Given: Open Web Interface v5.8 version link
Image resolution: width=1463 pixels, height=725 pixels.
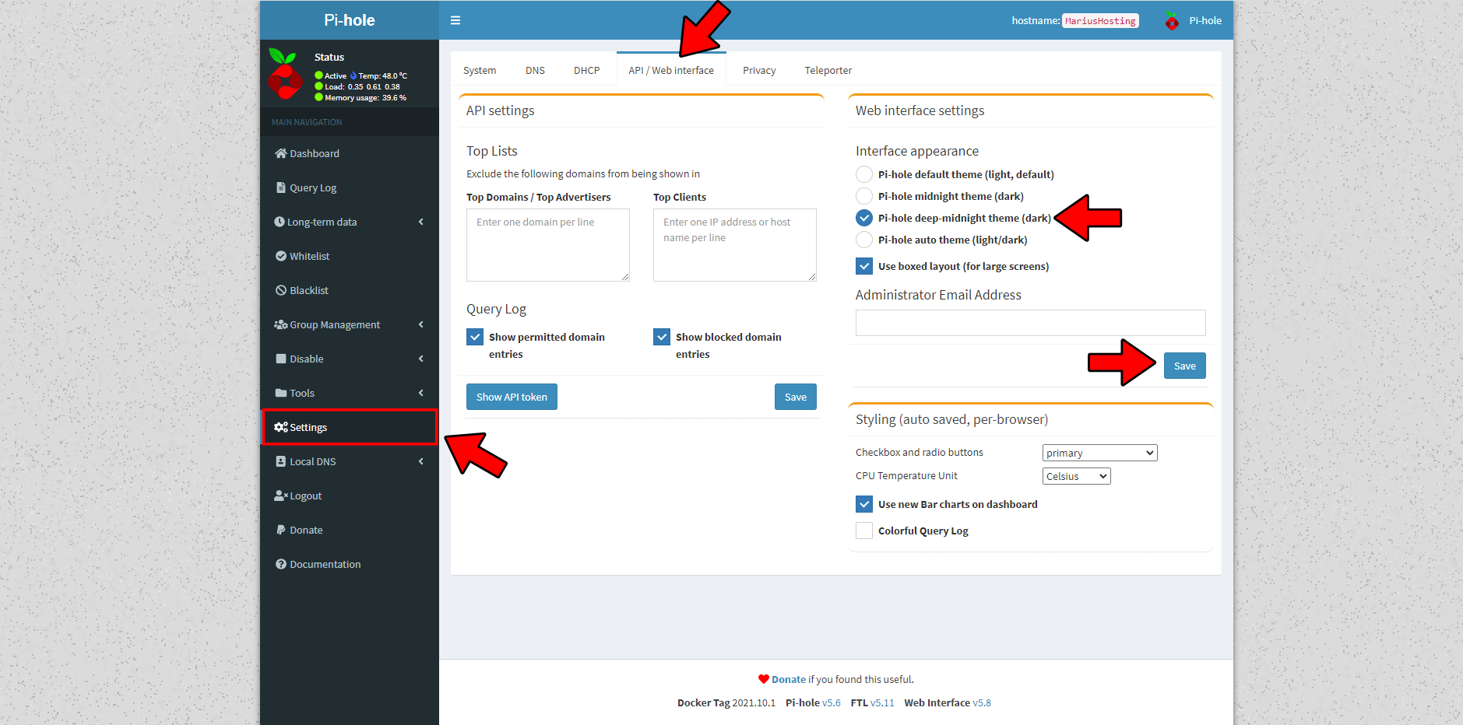Looking at the screenshot, I should point(982,702).
